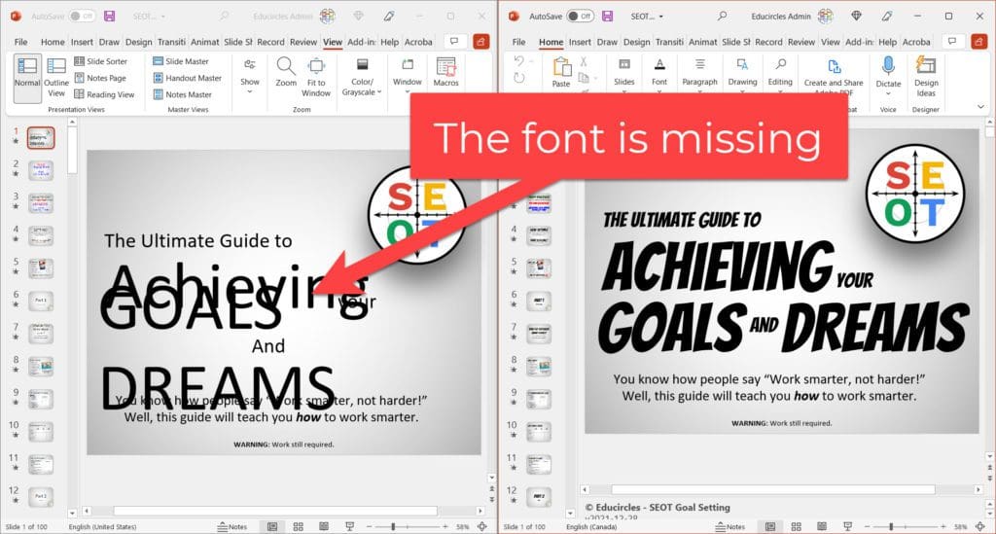
Task: Select Normal view in left window
Action: [27, 78]
